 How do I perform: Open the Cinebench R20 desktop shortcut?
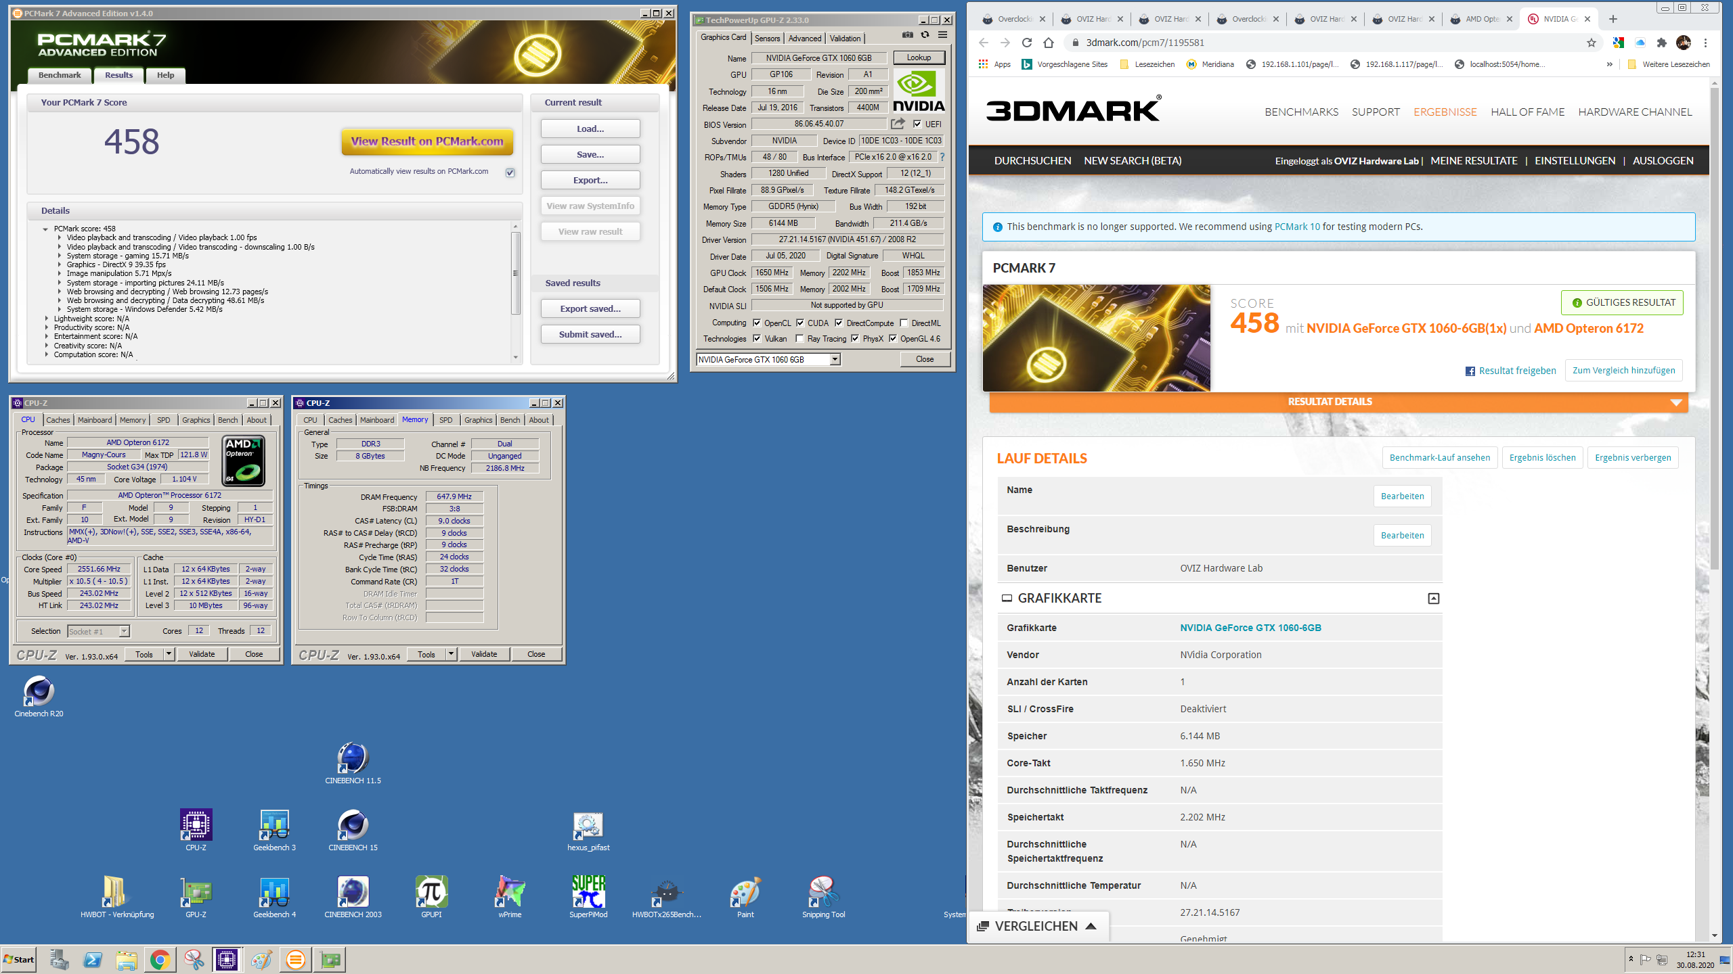coord(39,697)
